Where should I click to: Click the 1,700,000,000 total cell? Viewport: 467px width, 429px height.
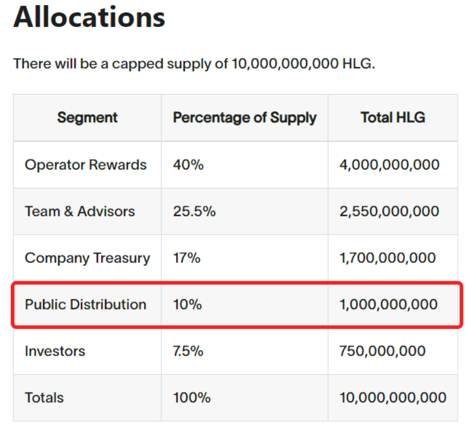388,258
